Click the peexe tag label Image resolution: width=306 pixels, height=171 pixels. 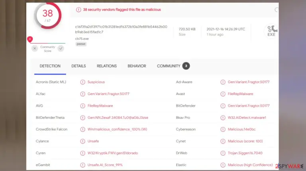[x=81, y=44]
